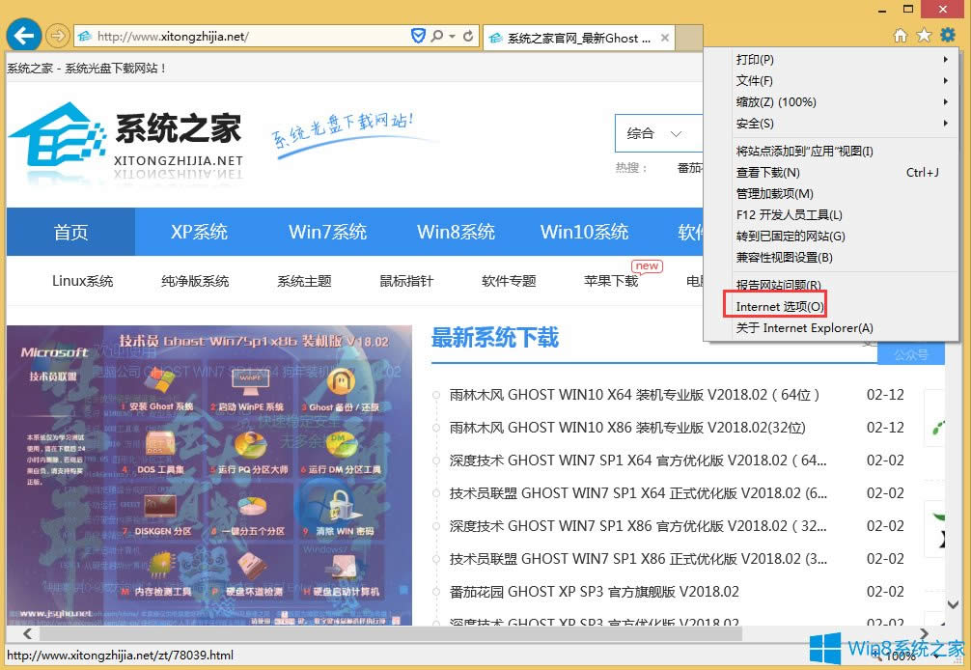Click the forward navigation arrow
This screenshot has width=971, height=670.
(56, 36)
